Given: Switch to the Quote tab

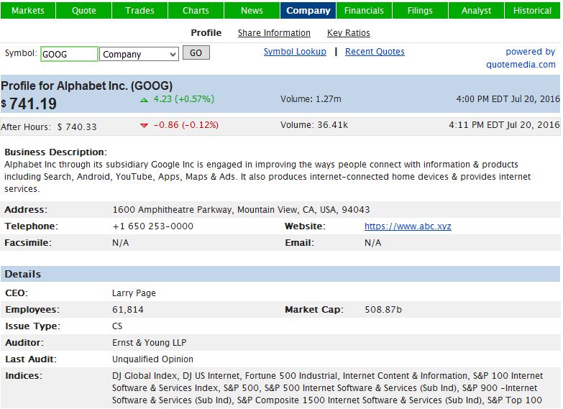Looking at the screenshot, I should coord(83,10).
